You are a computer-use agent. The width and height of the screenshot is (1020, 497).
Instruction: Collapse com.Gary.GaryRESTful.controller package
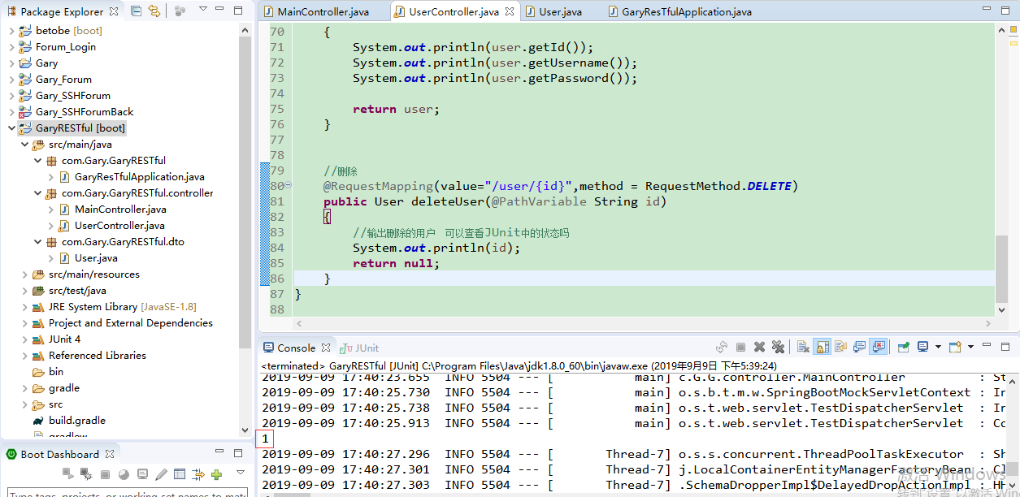click(x=37, y=193)
